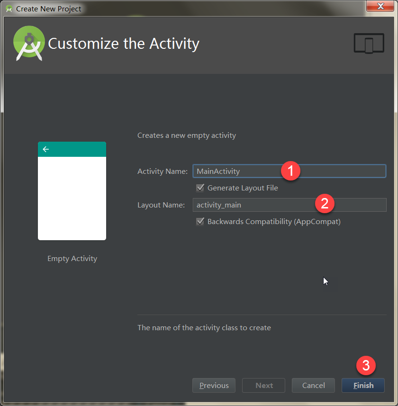The width and height of the screenshot is (398, 406).
Task: Click the red marker labeled 3
Action: (x=365, y=365)
